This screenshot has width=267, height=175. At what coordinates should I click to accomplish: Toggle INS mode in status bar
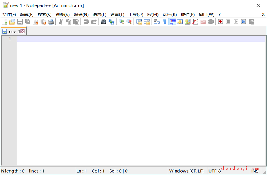255,171
